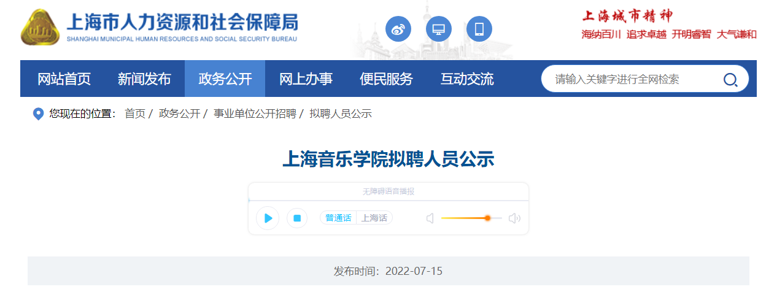758x300 pixels.
Task: Play the audio broadcast
Action: tap(268, 218)
